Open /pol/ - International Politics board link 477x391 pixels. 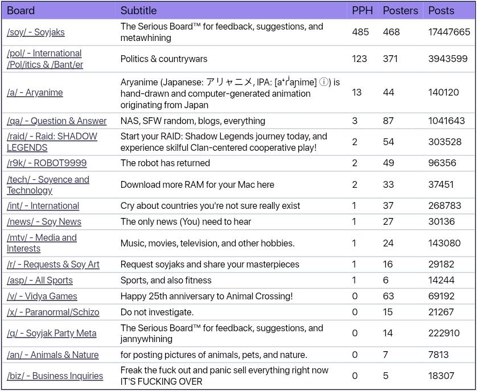(x=45, y=59)
